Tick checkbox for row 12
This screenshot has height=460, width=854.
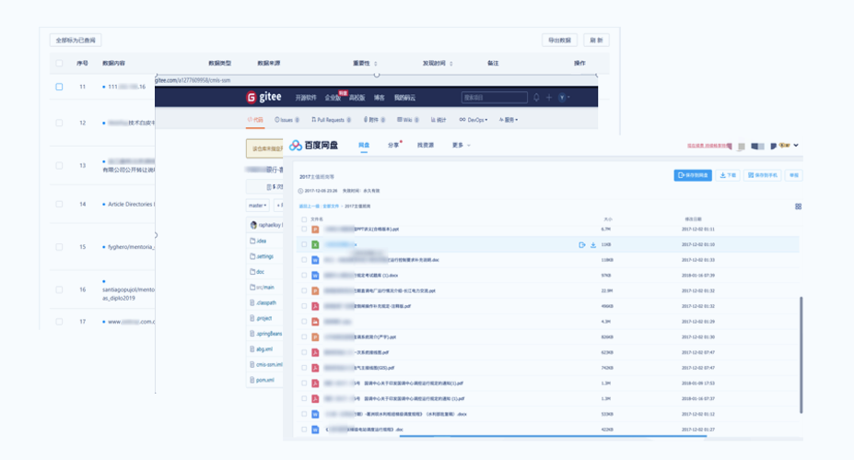(59, 123)
